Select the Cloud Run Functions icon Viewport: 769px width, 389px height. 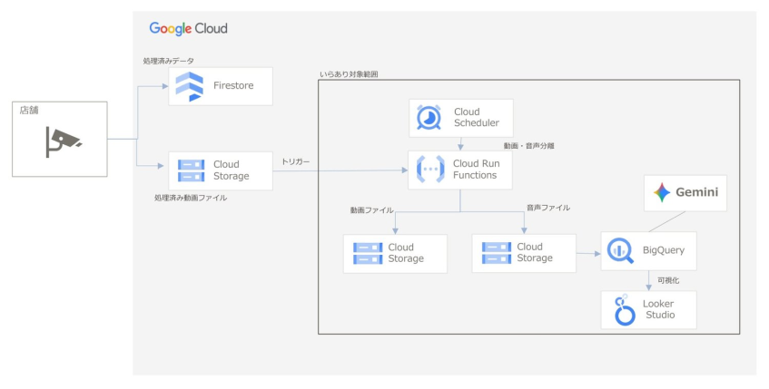point(429,170)
